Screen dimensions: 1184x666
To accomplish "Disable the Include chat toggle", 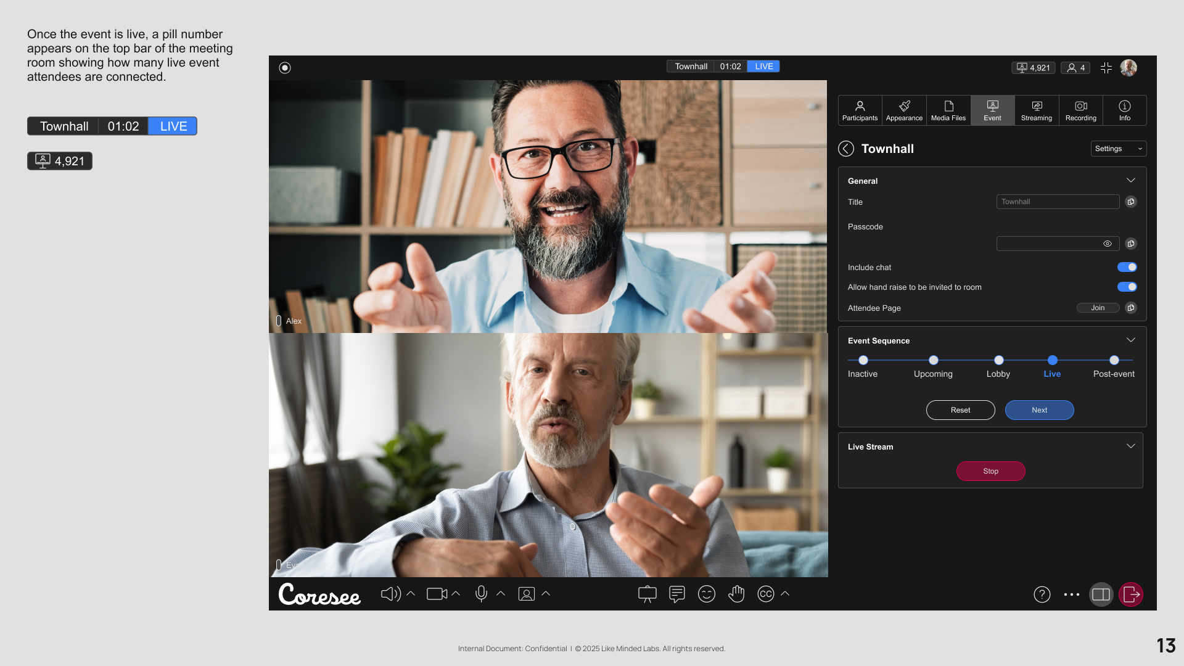I will click(1127, 267).
